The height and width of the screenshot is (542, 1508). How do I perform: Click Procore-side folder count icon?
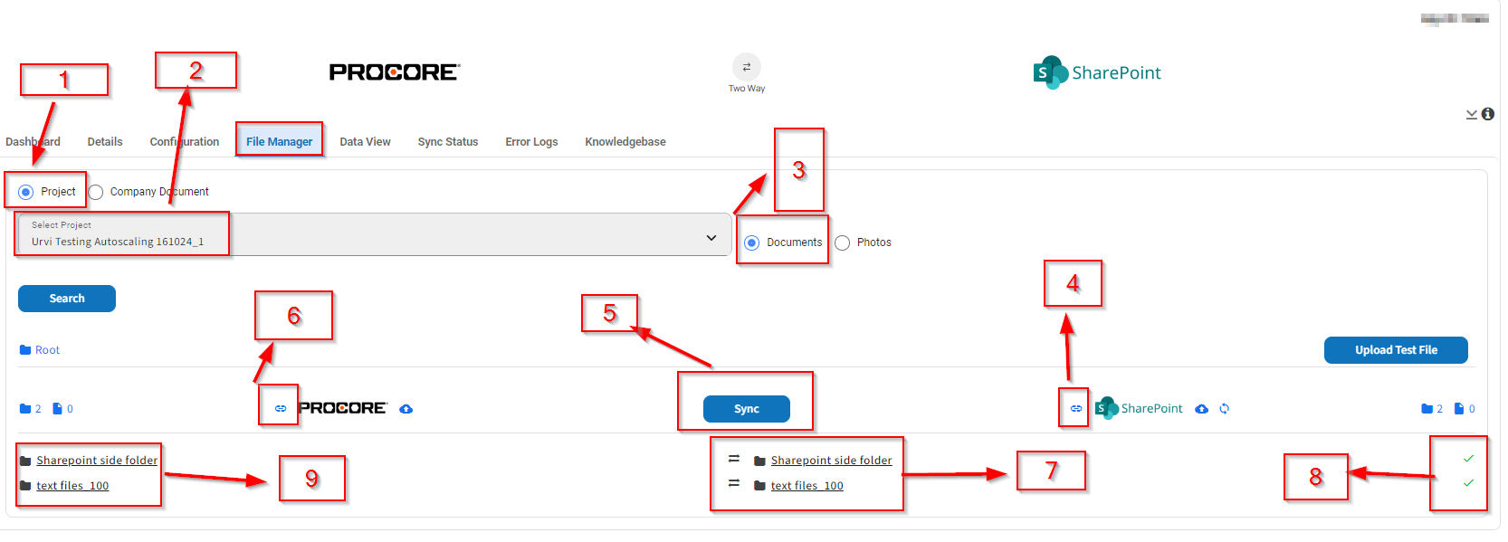(x=25, y=409)
